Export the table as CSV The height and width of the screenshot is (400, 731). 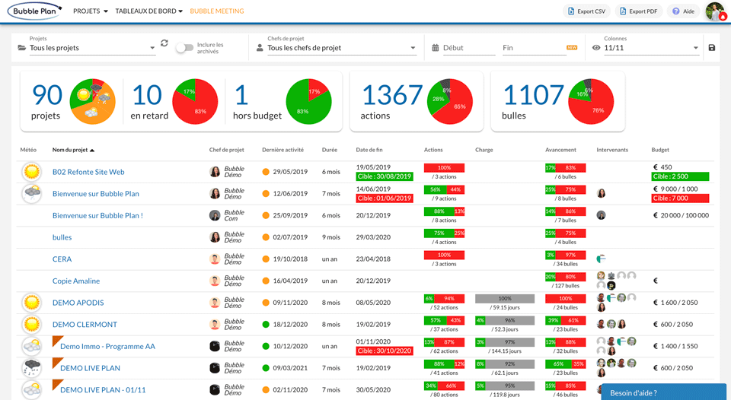[x=586, y=11]
